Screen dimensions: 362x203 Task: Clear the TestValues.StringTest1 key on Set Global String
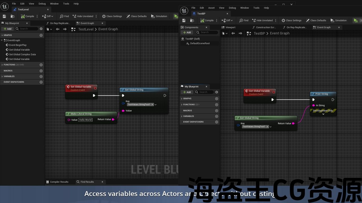(152, 105)
